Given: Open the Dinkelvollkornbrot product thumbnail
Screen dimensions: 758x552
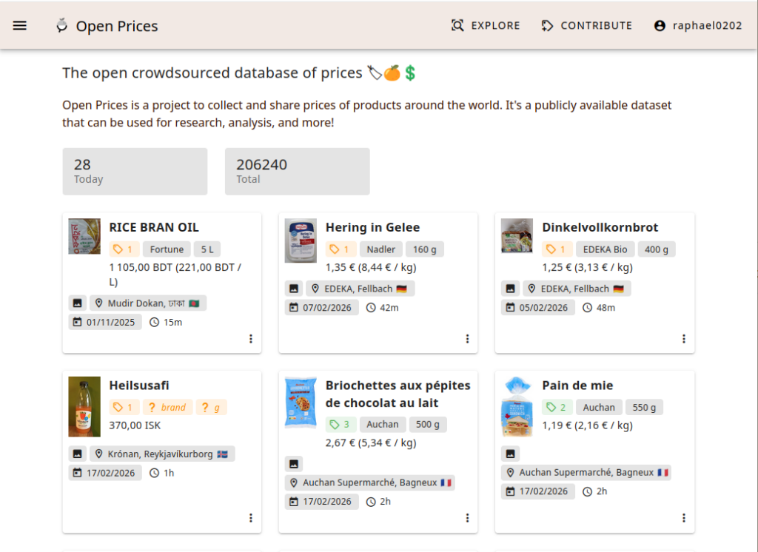Looking at the screenshot, I should coord(517,236).
